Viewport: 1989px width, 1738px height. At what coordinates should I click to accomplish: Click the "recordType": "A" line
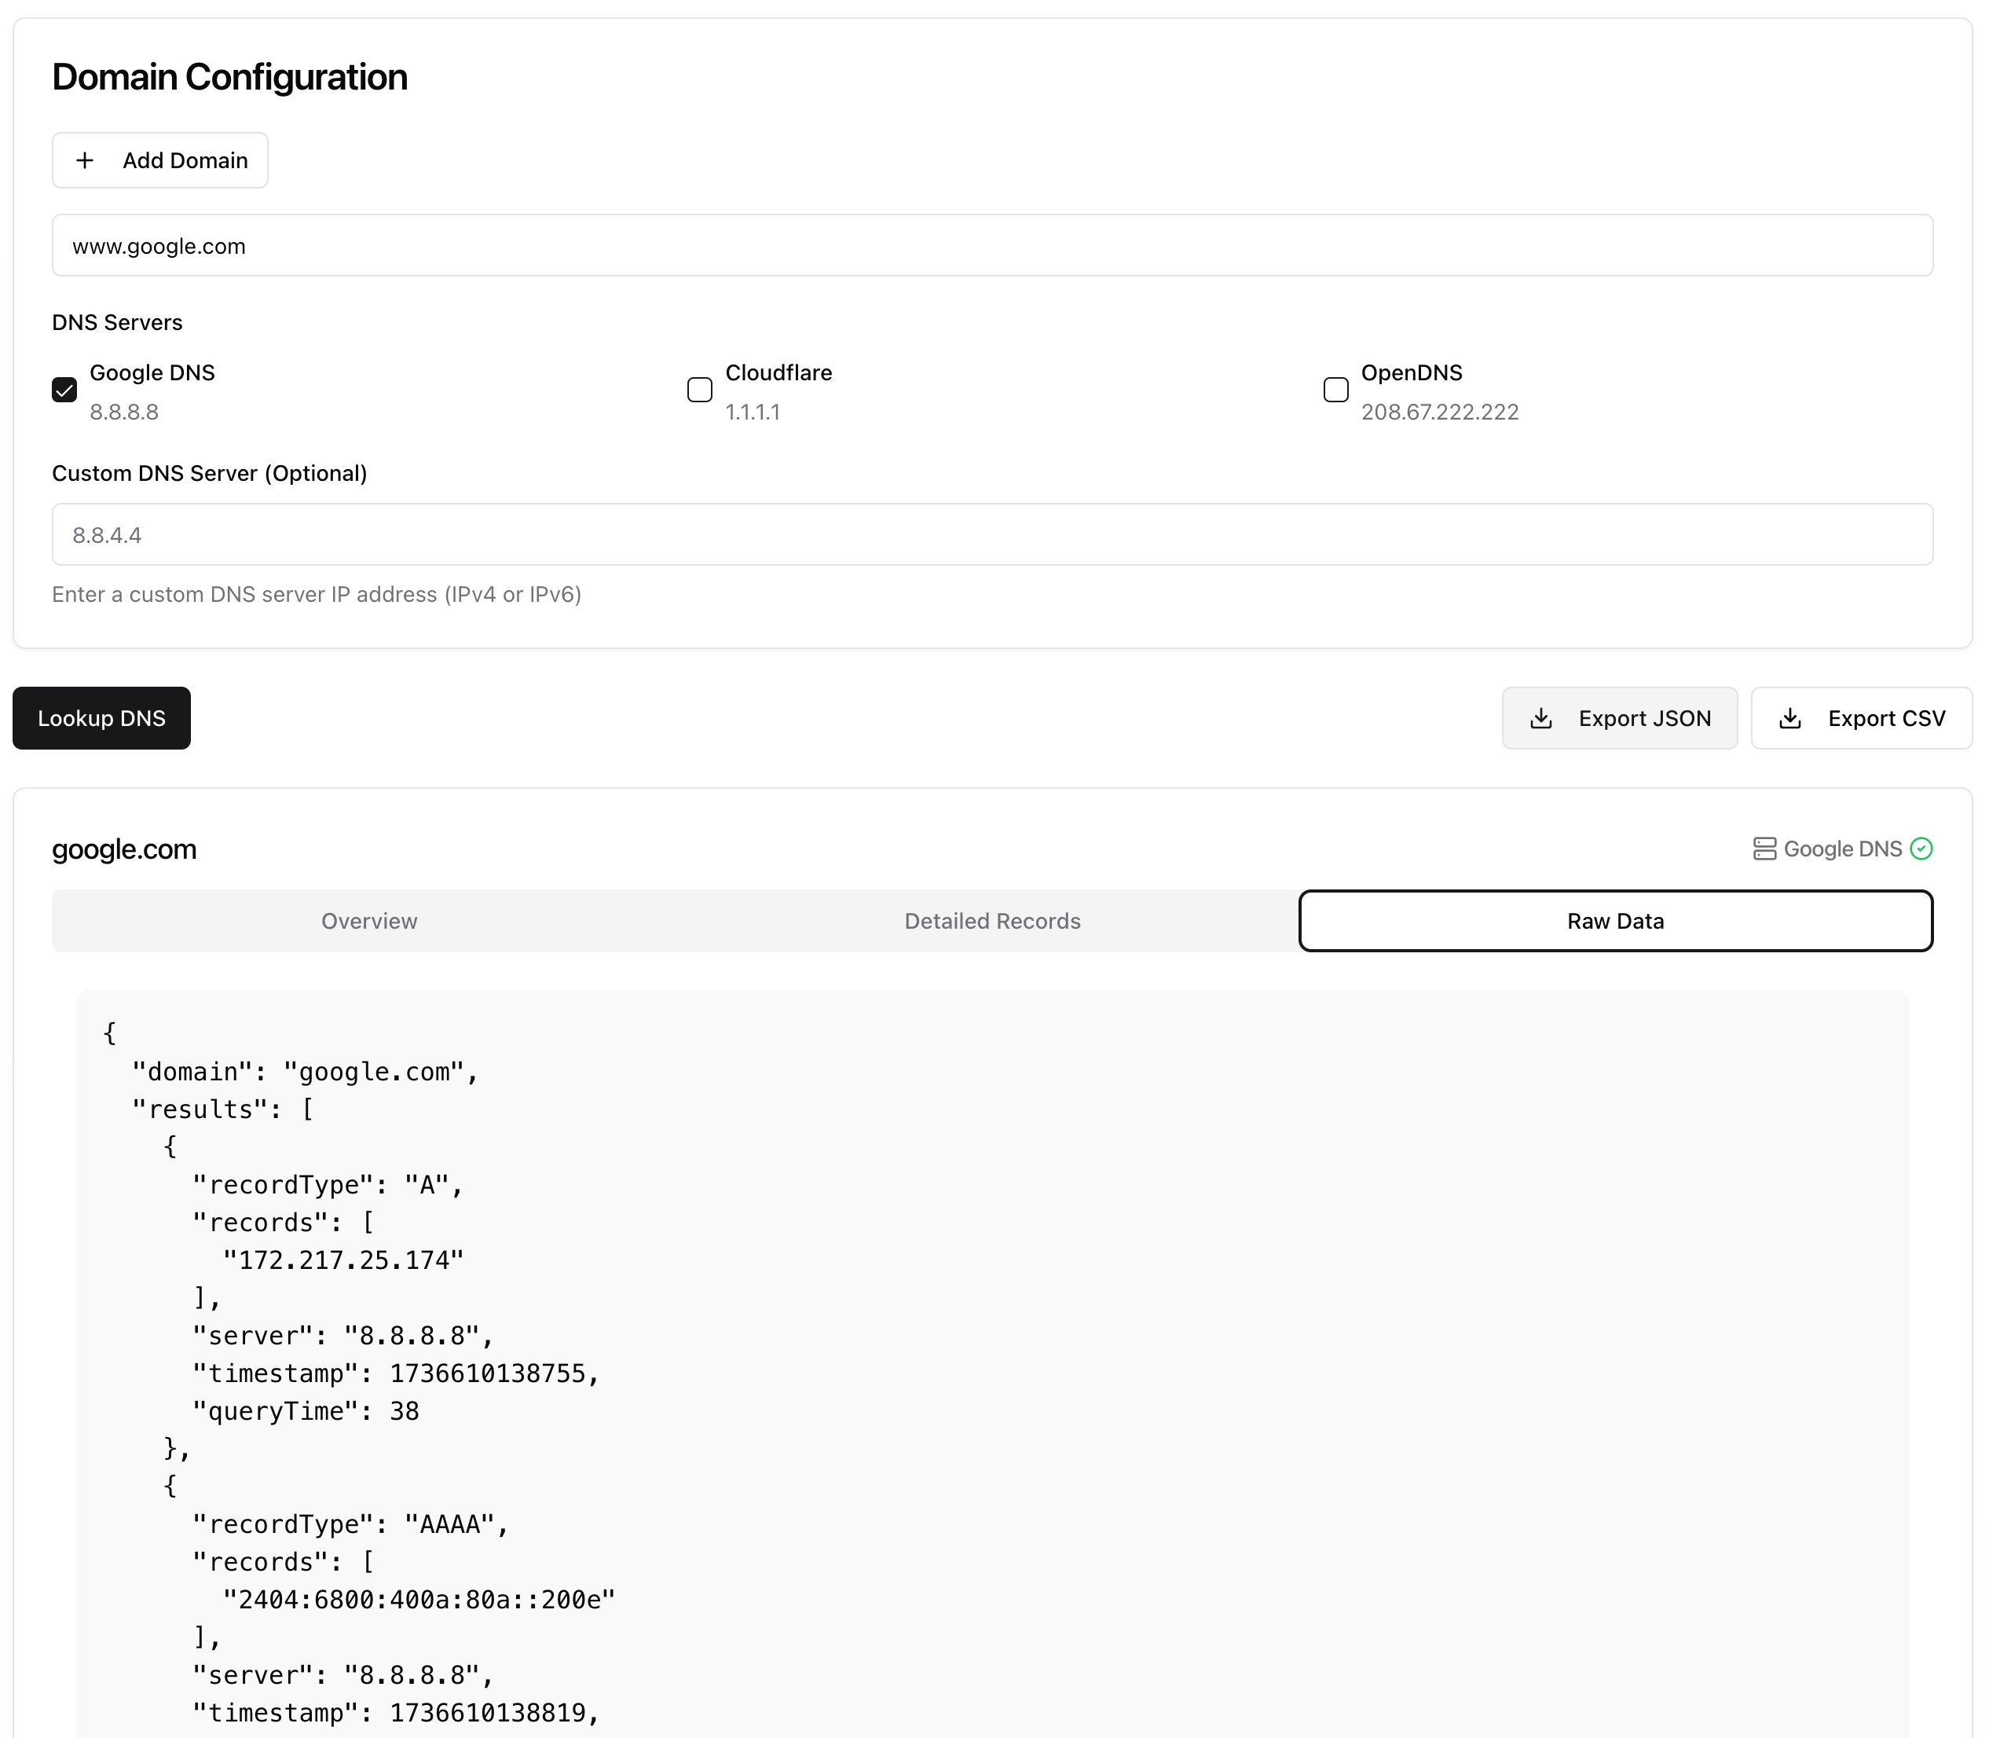(x=328, y=1185)
